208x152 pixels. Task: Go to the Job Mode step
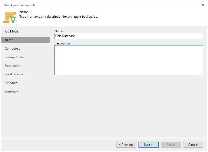pyautogui.click(x=11, y=31)
